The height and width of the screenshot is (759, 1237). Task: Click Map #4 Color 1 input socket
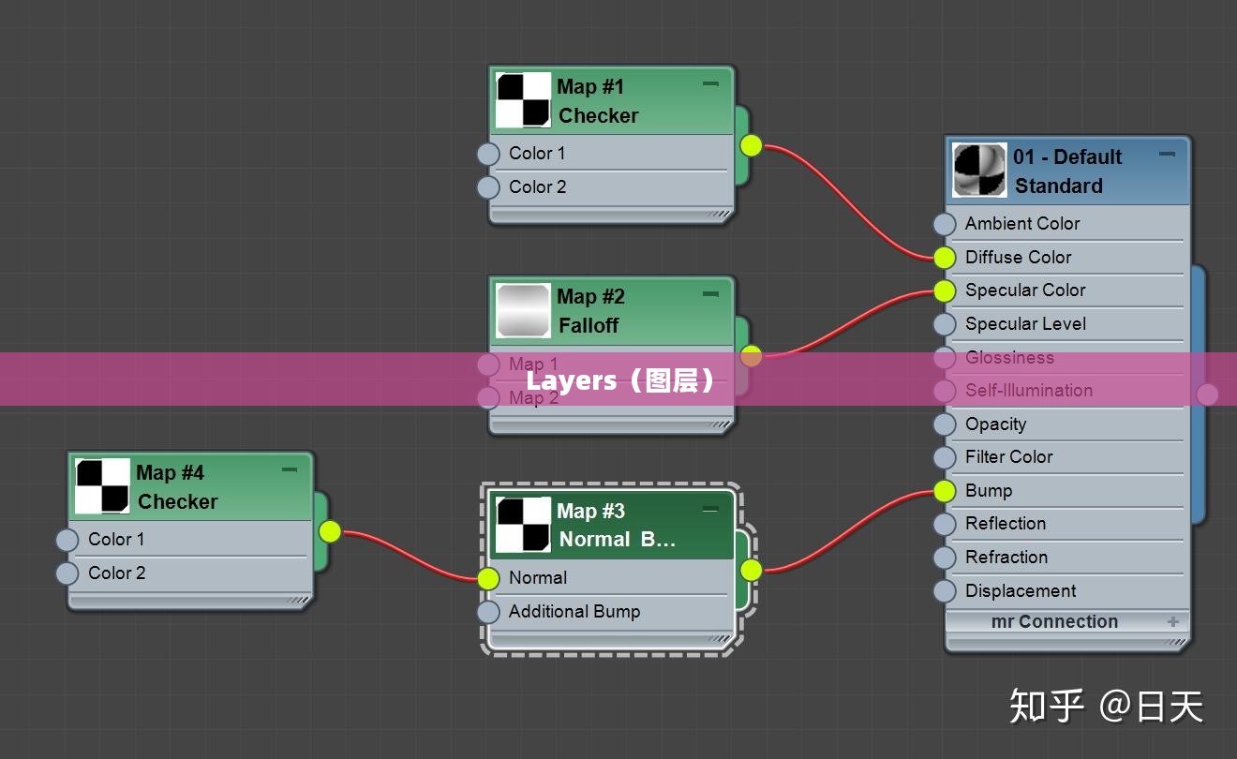[67, 540]
